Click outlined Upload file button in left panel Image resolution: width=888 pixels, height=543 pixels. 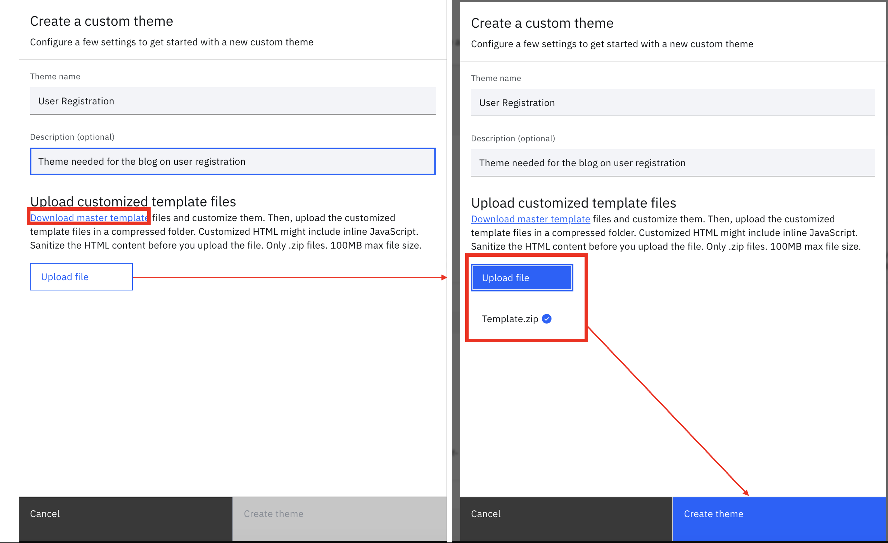coord(81,277)
